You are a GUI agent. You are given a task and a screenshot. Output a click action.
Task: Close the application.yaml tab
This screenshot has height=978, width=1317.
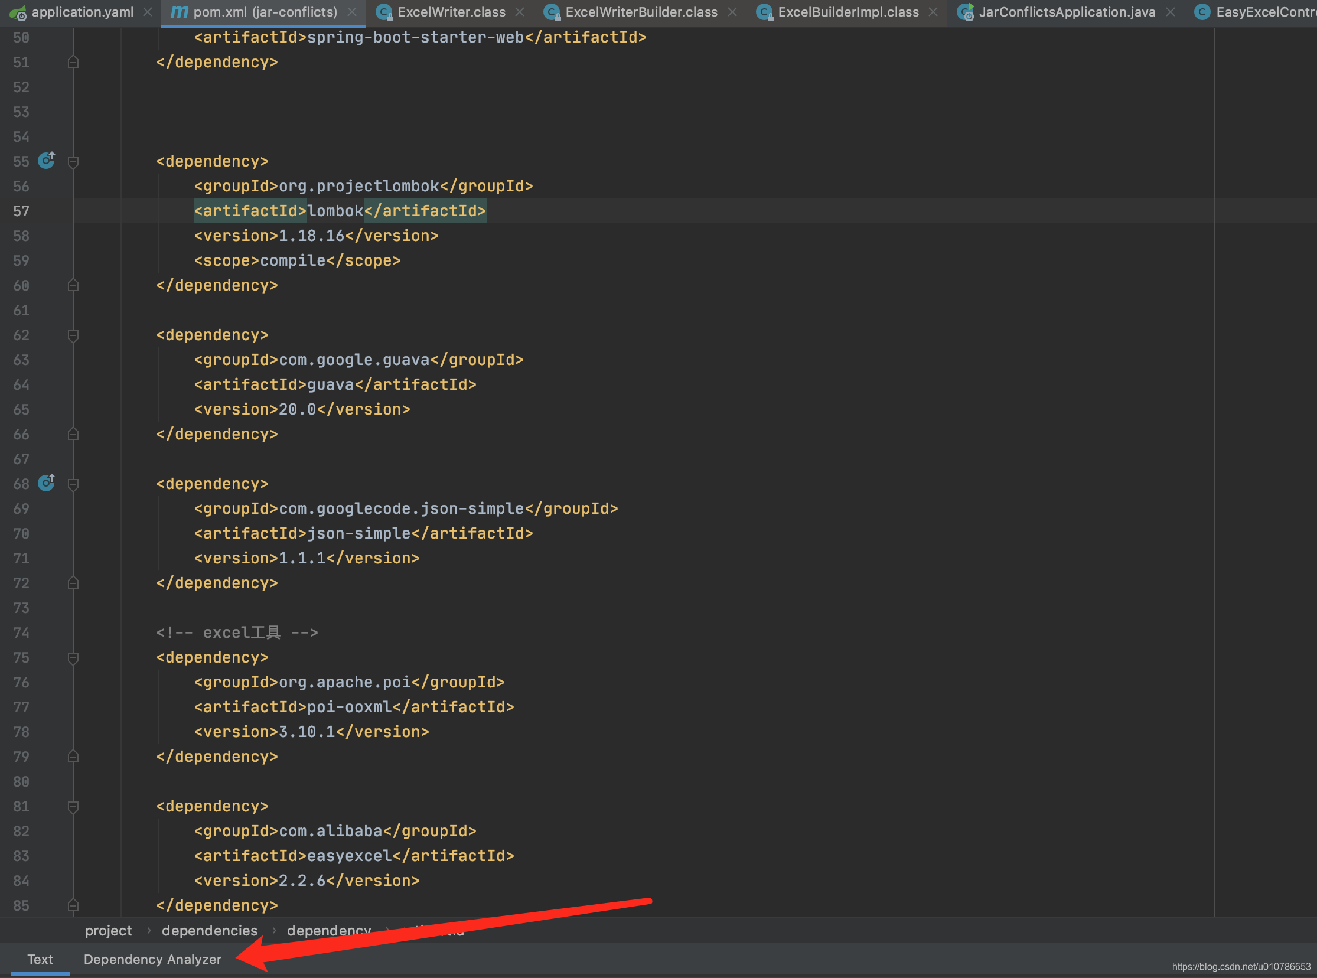click(x=148, y=12)
